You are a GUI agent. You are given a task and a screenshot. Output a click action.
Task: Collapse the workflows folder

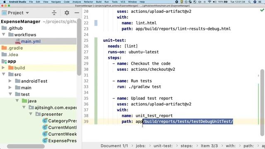coord(4,34)
